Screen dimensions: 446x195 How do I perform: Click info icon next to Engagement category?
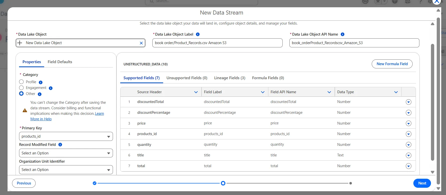tap(50, 88)
